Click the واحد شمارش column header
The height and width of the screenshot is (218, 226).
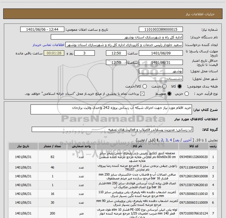[x=81, y=146]
